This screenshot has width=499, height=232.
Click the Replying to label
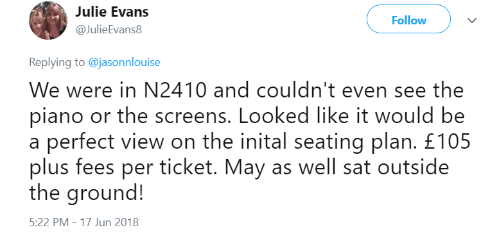point(57,62)
